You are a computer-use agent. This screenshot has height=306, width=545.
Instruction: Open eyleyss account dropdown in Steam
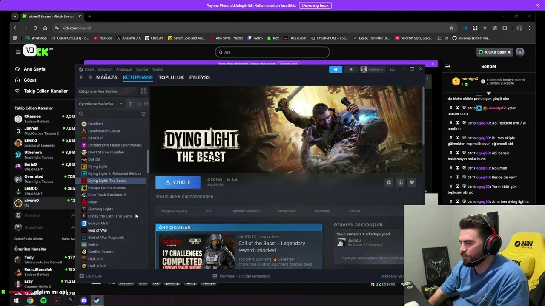(372, 69)
